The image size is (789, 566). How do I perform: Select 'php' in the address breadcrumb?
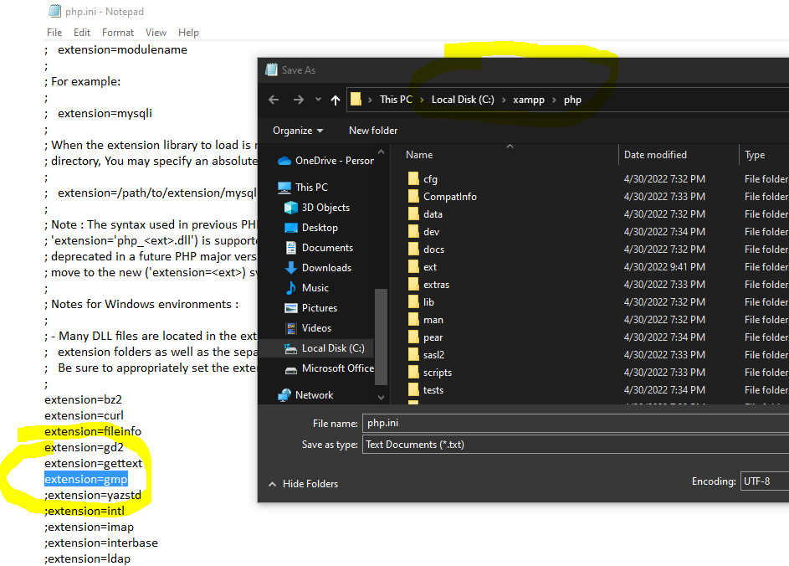pyautogui.click(x=572, y=100)
